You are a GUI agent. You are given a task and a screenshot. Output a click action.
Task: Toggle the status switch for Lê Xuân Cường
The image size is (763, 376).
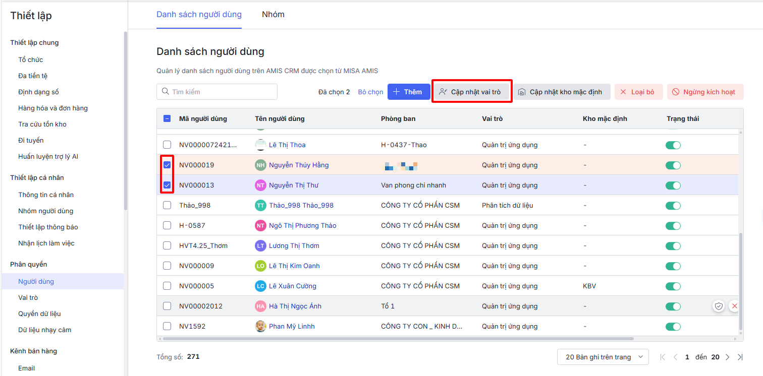(673, 286)
